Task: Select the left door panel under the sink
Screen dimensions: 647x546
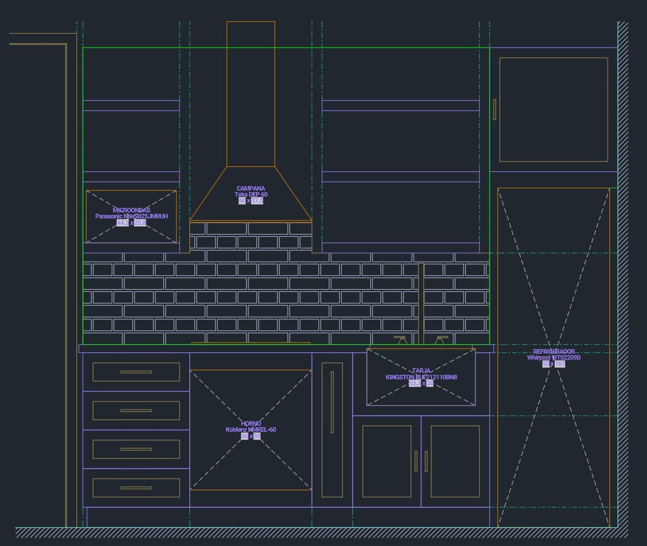Action: coord(387,461)
